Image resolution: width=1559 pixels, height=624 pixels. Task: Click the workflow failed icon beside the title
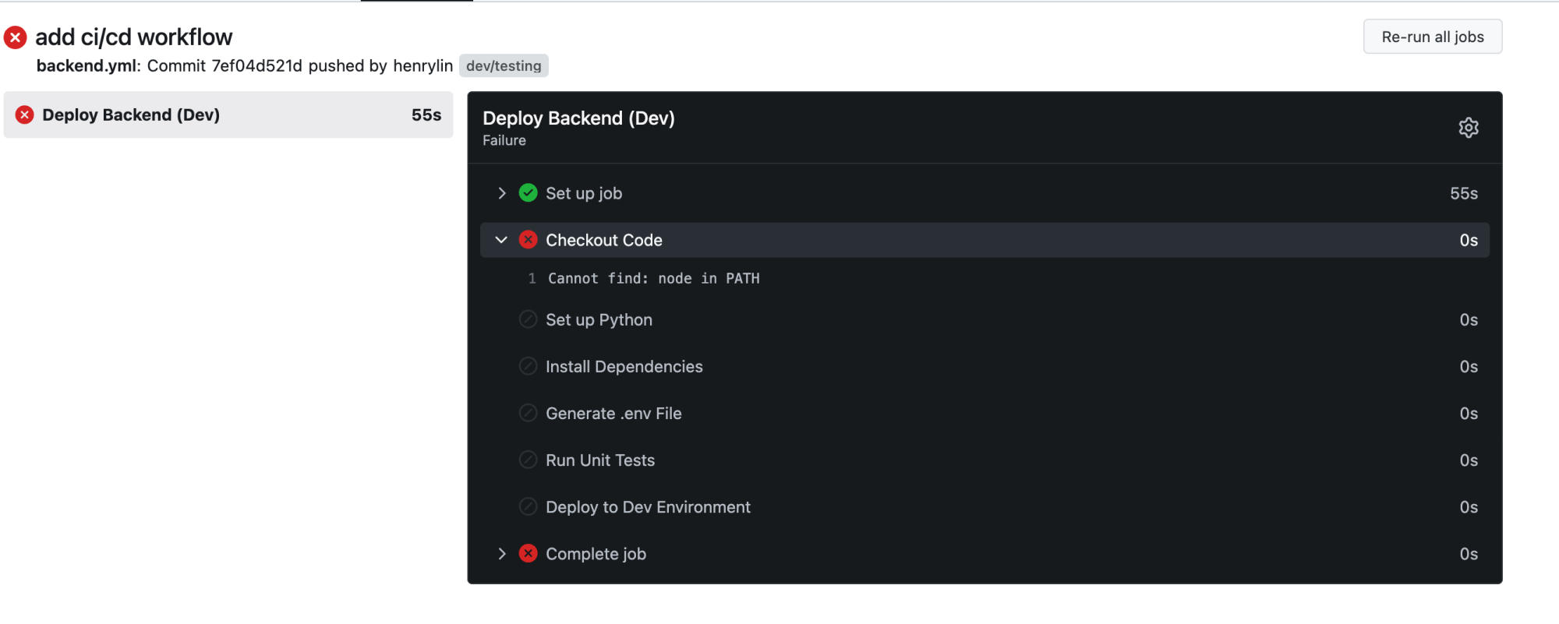16,37
